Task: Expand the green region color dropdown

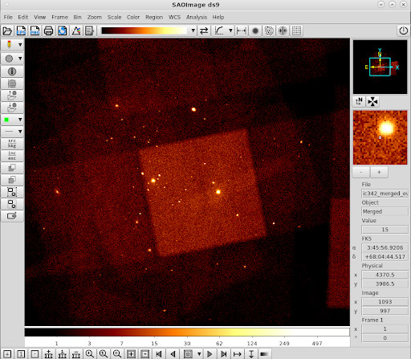Action: coord(20,120)
